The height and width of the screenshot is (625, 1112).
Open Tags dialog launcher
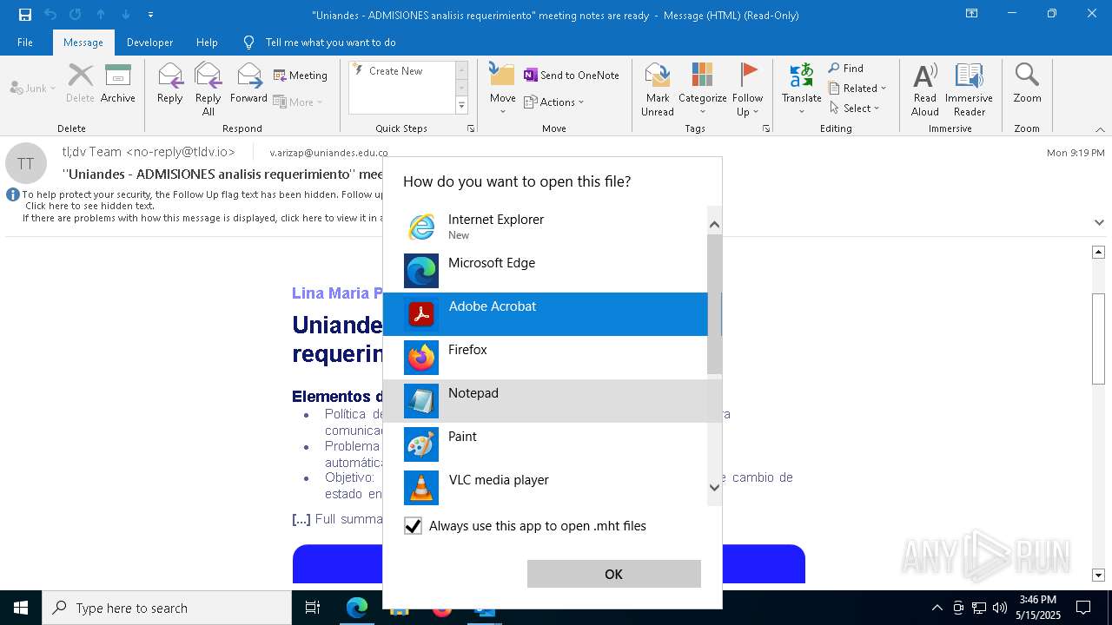coord(766,128)
